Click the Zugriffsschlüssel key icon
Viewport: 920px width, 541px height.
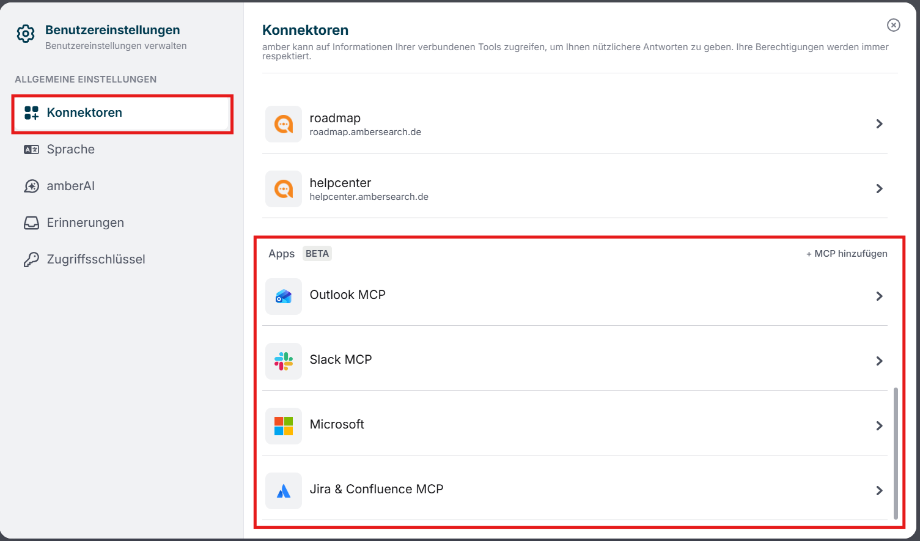[31, 259]
